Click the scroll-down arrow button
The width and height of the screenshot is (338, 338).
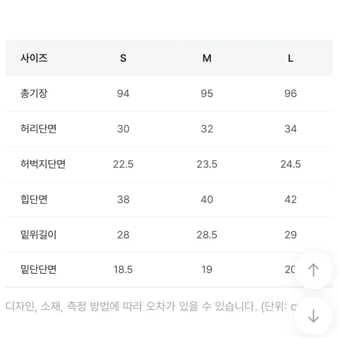(x=314, y=317)
